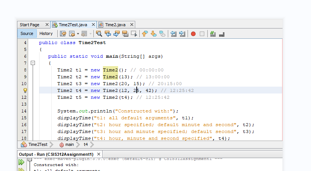The height and width of the screenshot is (171, 311).
Task: Open the Start Page tab
Action: [x=30, y=25]
